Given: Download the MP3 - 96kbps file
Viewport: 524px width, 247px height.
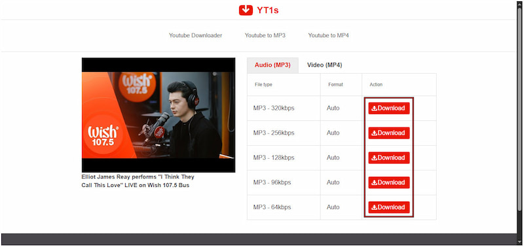Looking at the screenshot, I should point(388,182).
